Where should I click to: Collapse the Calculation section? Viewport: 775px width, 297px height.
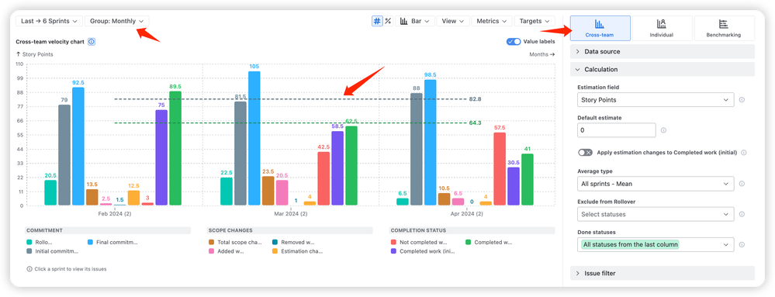tap(663, 69)
